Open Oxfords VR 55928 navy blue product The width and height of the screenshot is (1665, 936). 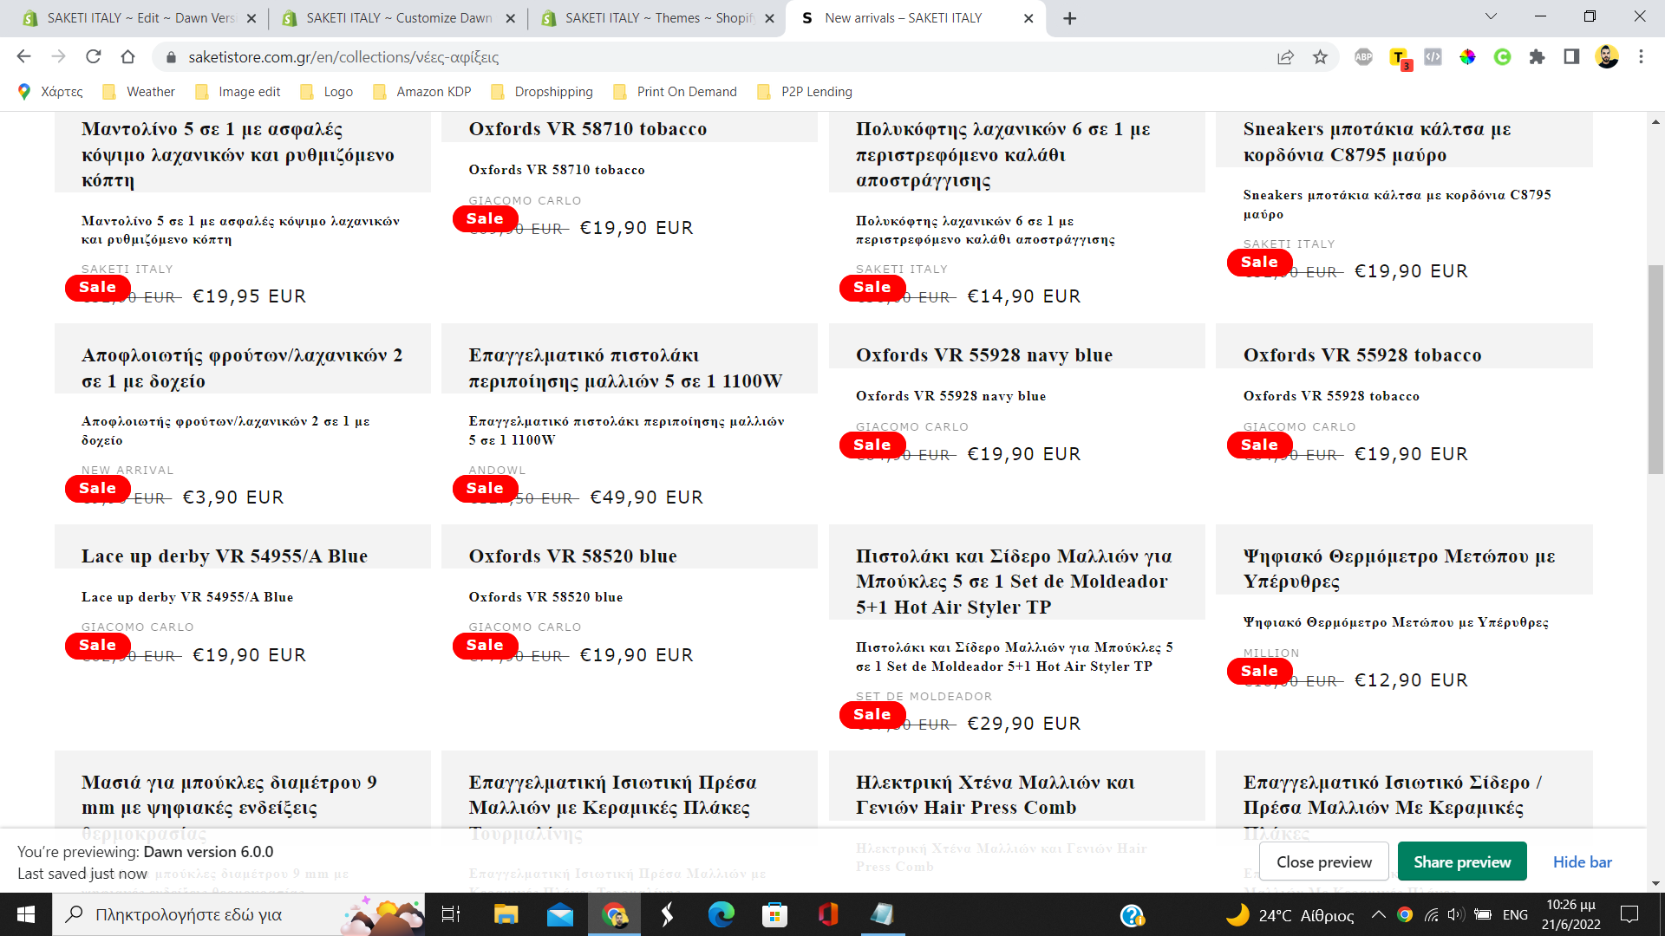click(x=983, y=355)
